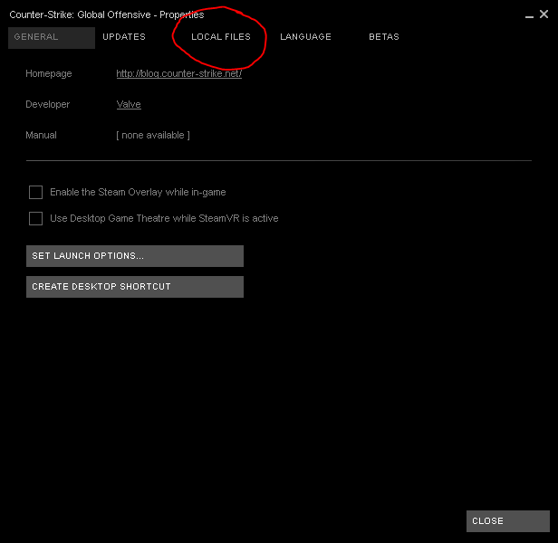The width and height of the screenshot is (558, 543).
Task: Click the Developer label
Action: [48, 104]
